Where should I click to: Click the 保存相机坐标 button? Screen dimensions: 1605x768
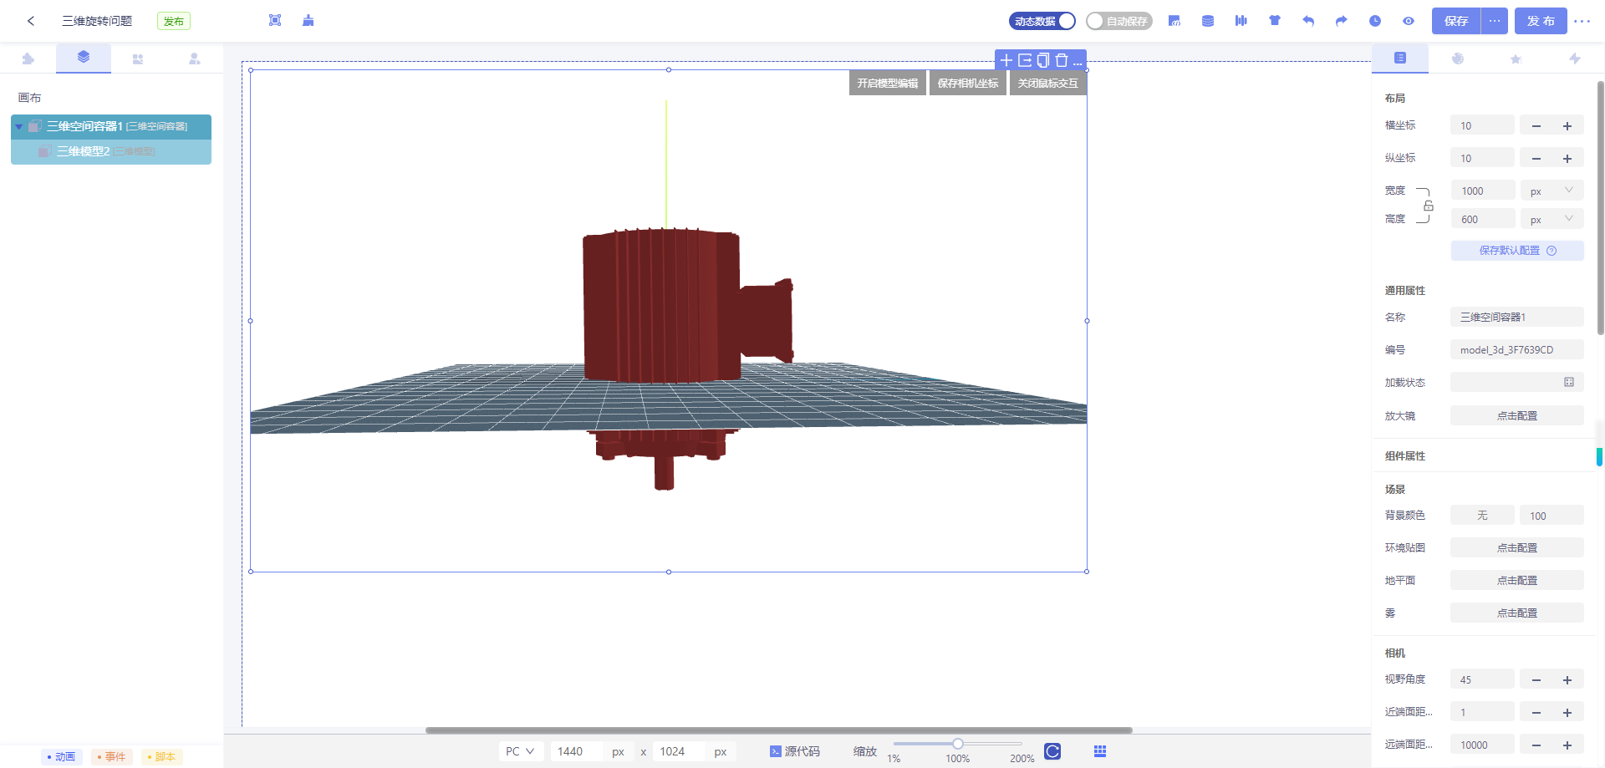[968, 83]
